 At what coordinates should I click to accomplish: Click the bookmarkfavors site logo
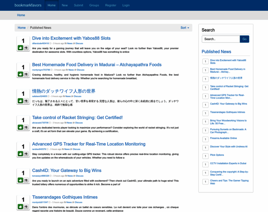pos(28,5)
